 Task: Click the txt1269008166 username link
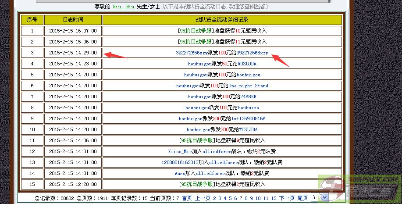248,118
